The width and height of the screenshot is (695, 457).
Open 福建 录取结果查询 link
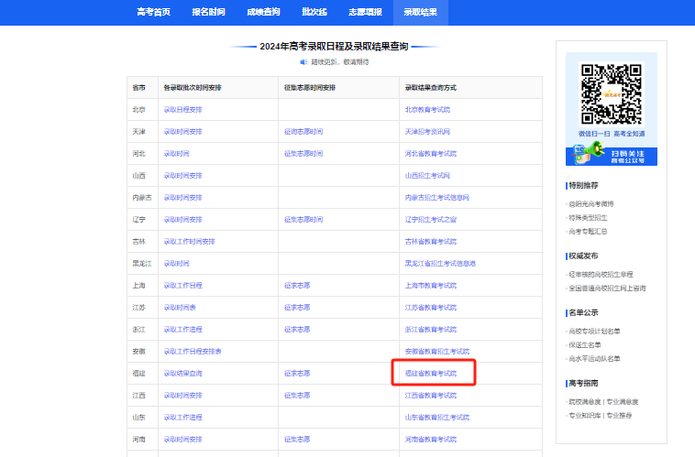pyautogui.click(x=182, y=374)
